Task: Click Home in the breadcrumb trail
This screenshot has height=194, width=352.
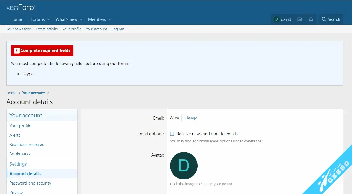Action: [11, 93]
